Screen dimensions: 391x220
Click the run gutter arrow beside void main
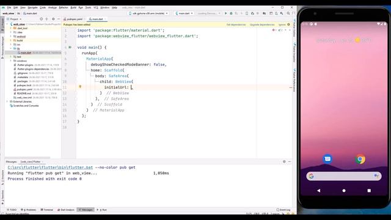coord(70,47)
